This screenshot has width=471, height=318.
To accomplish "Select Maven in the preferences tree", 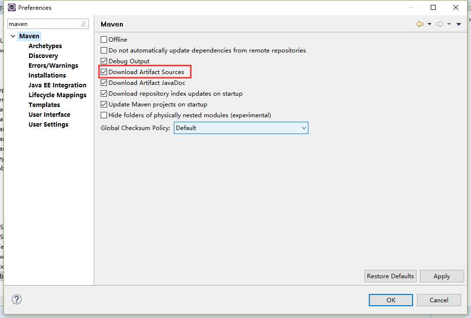I will [x=29, y=36].
